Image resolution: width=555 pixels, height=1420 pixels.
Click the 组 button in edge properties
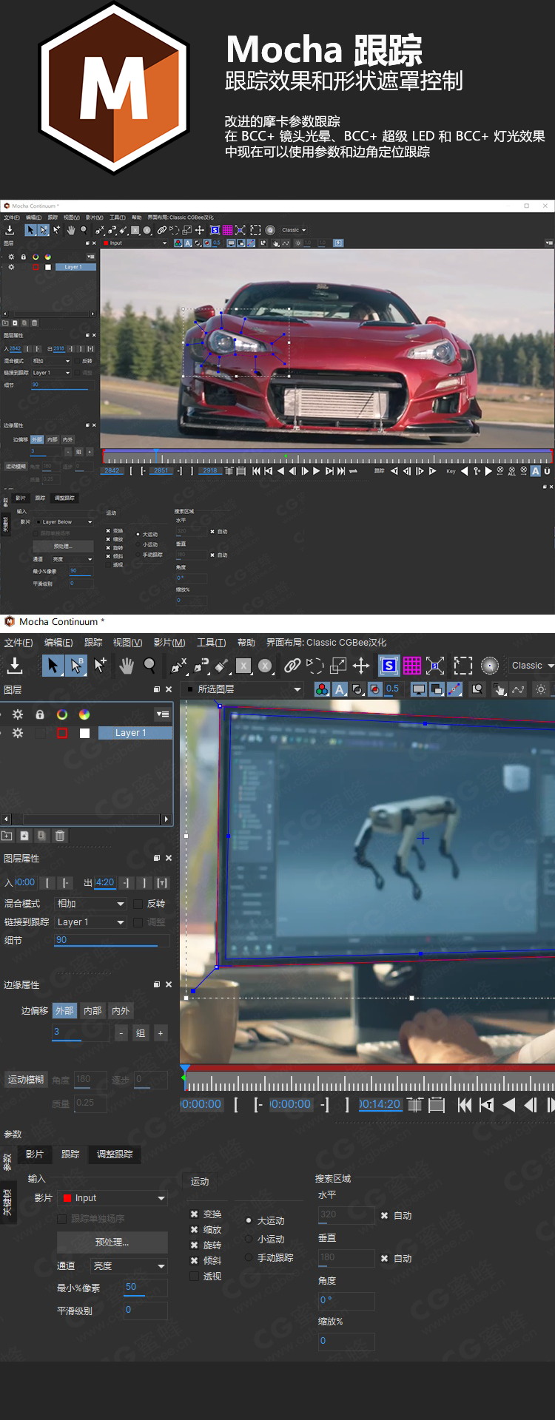[141, 1033]
